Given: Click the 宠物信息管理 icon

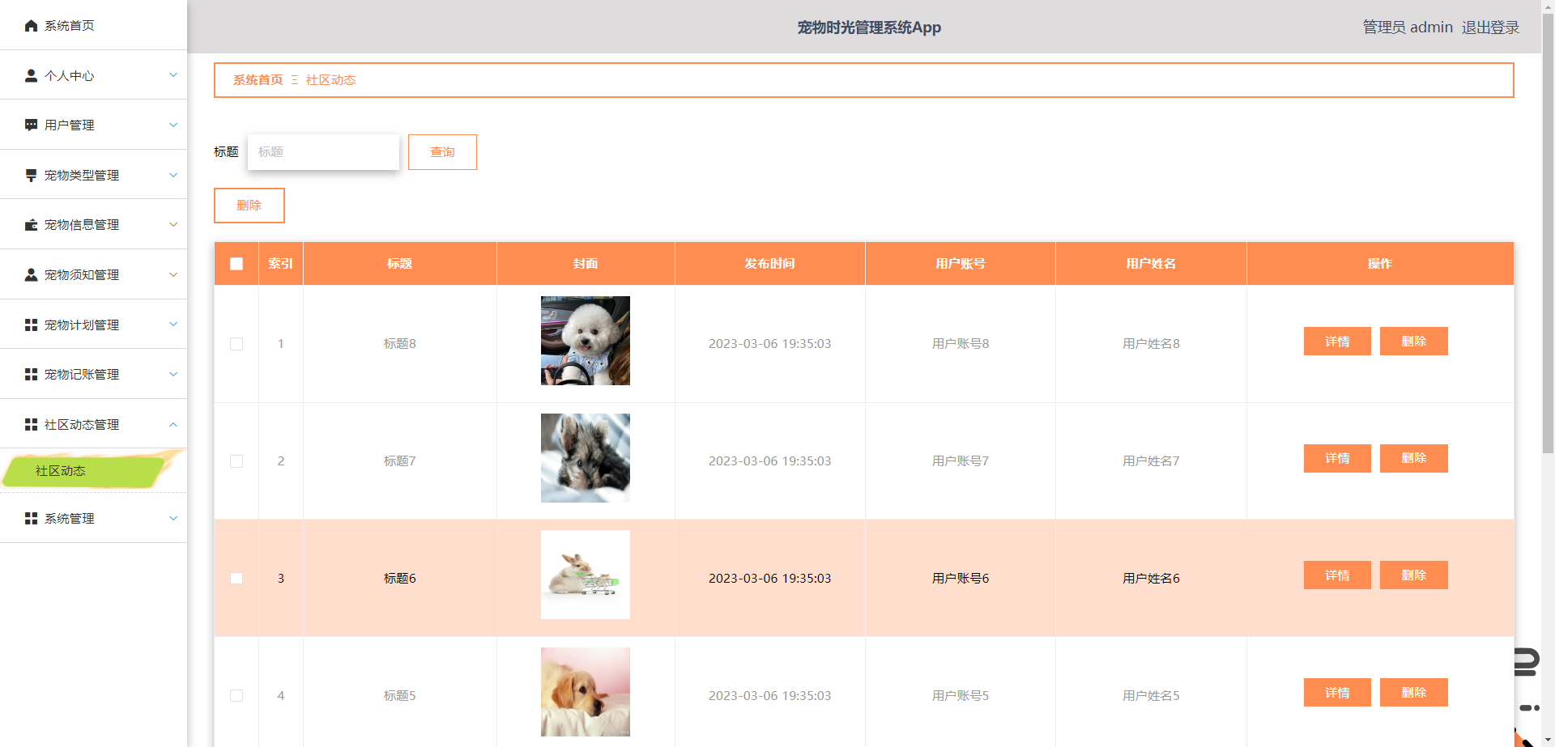Looking at the screenshot, I should (31, 224).
